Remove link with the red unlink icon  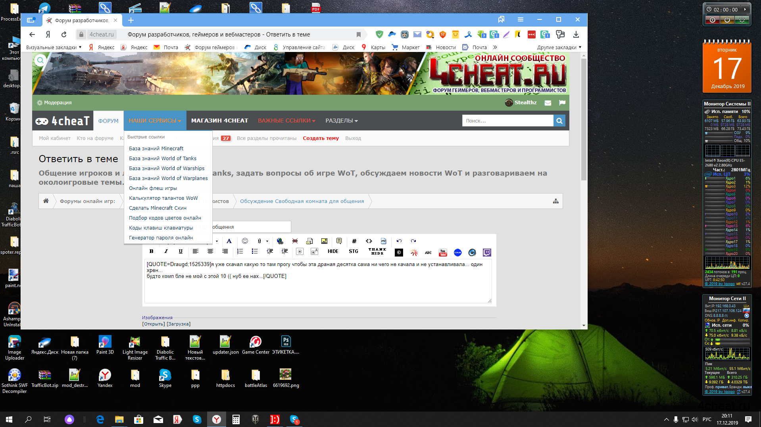(x=295, y=241)
